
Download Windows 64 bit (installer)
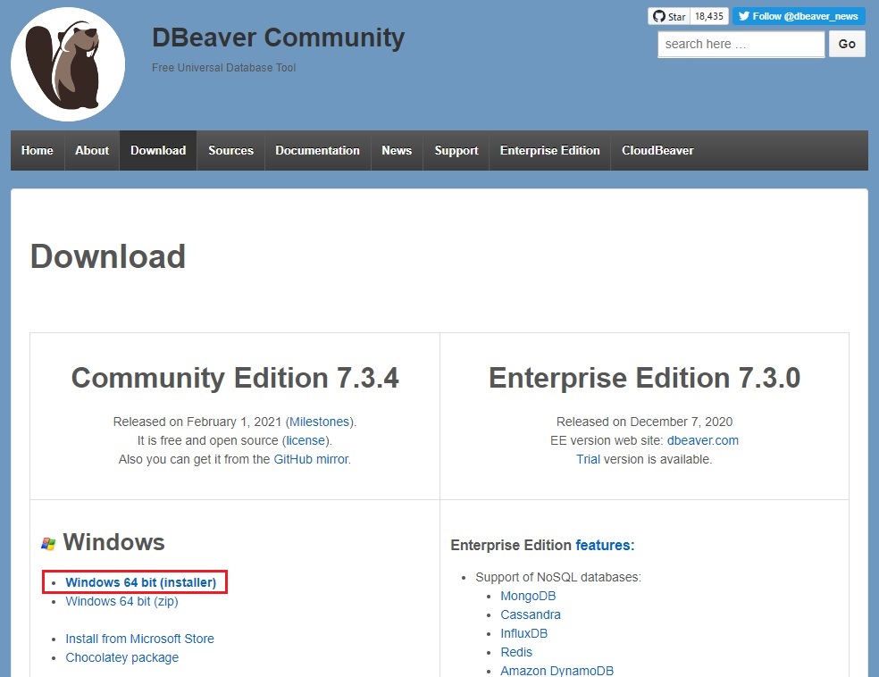click(x=141, y=582)
